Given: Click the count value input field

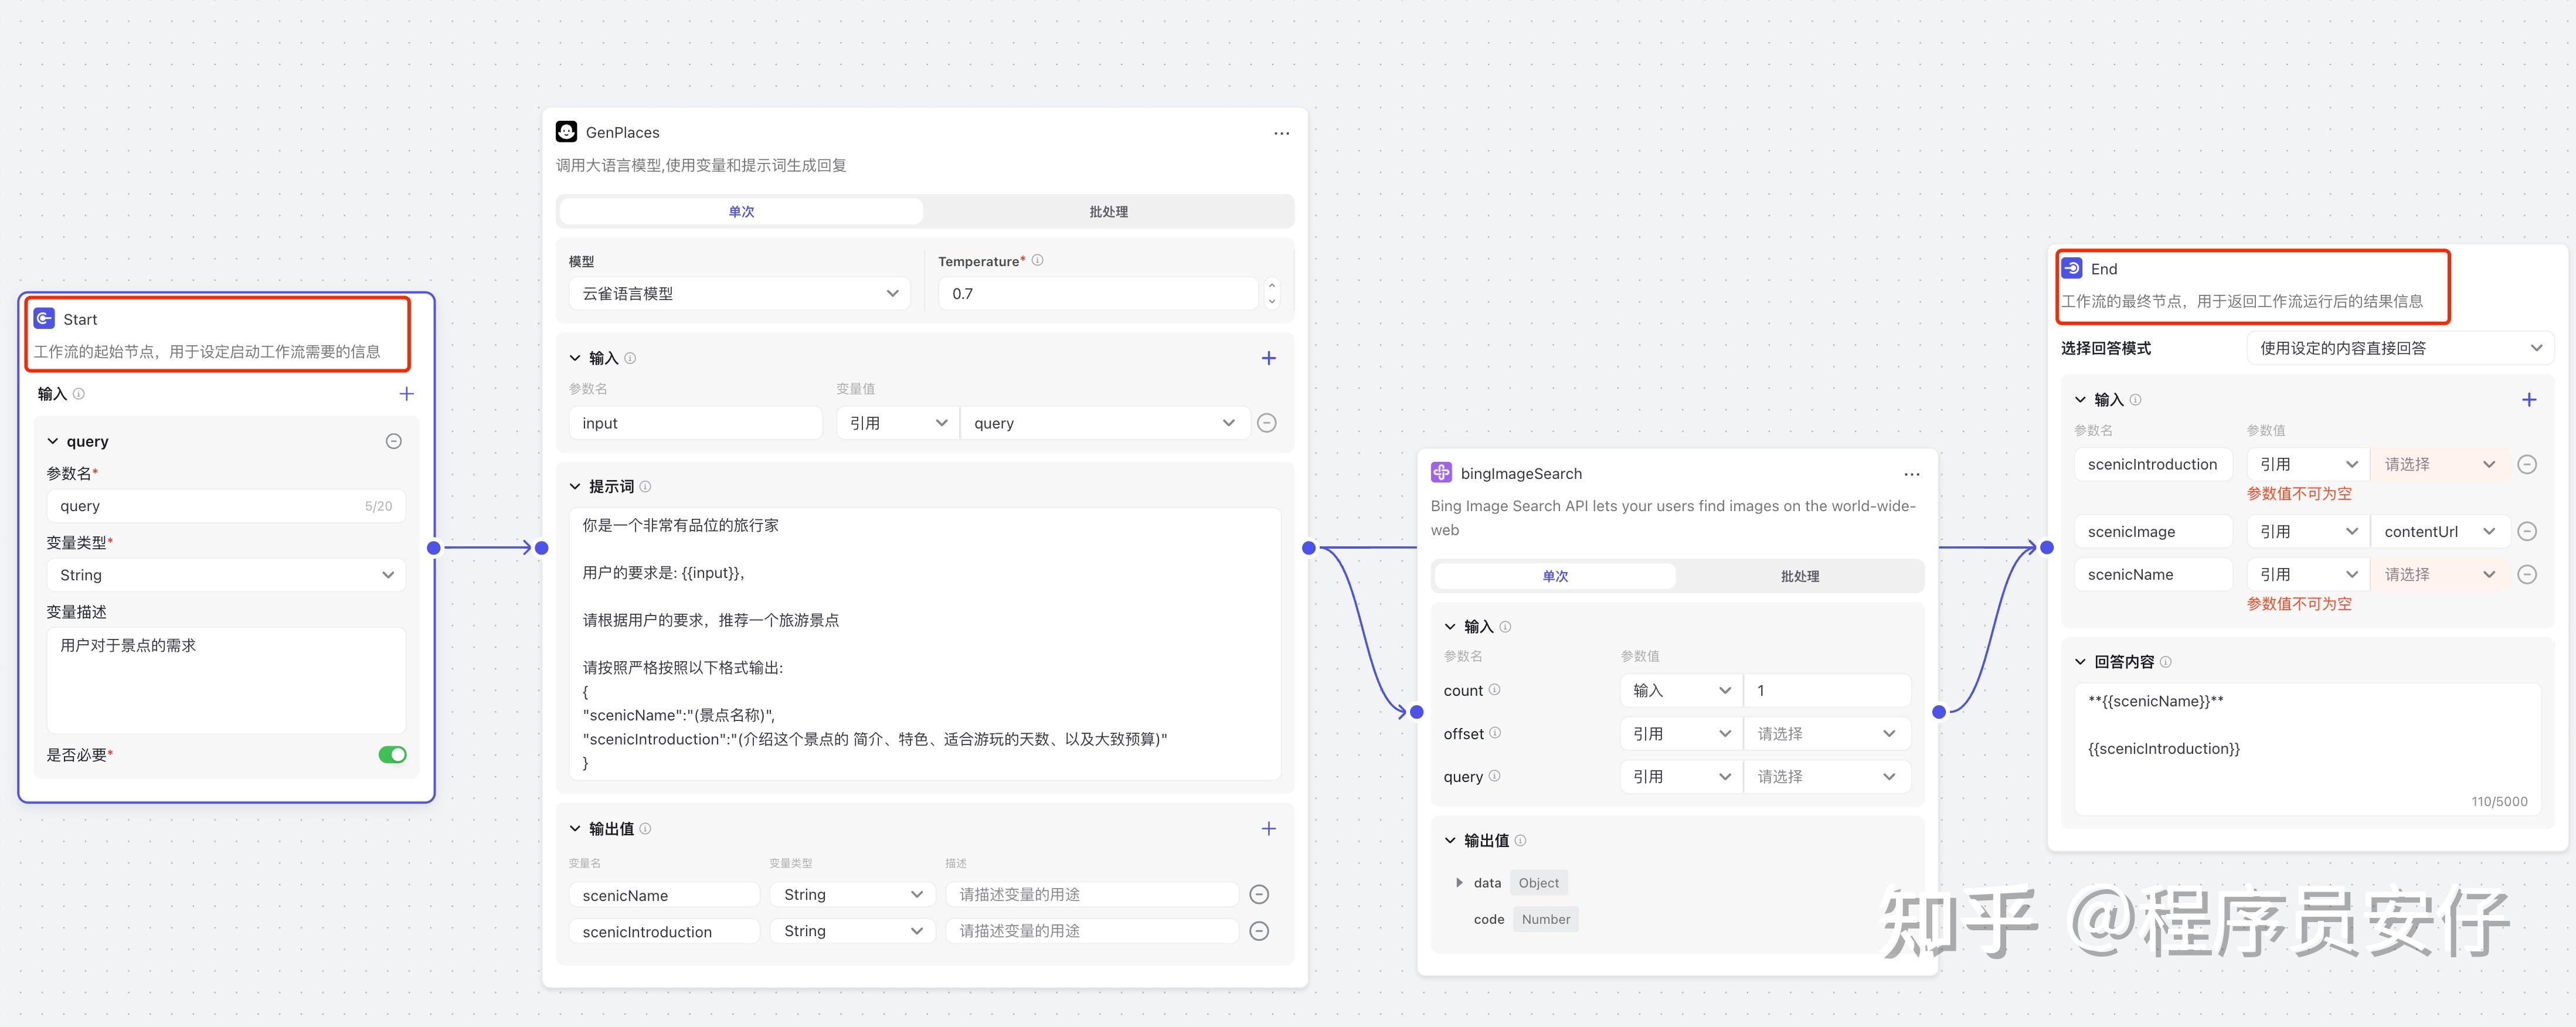Looking at the screenshot, I should 1826,690.
